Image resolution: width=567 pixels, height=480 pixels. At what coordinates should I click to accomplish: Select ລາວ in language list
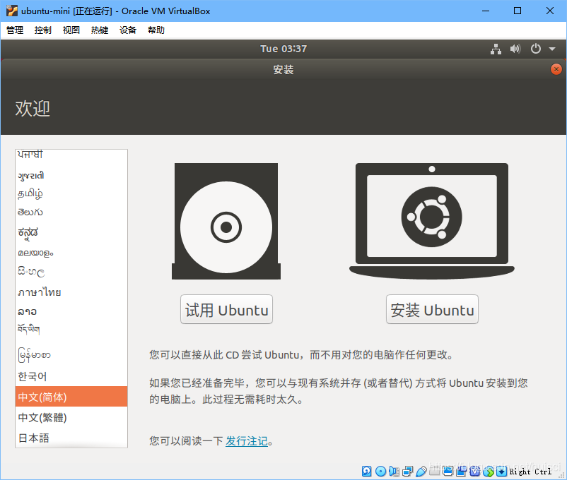tap(71, 311)
